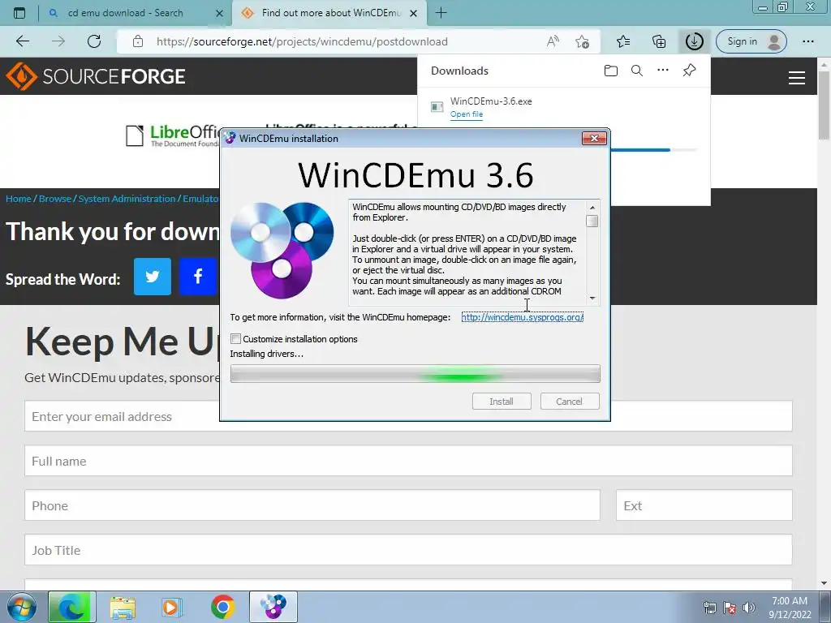Screen dimensions: 831x623
Task: Close the 'cd emu download - Search' tab
Action: 219,13
